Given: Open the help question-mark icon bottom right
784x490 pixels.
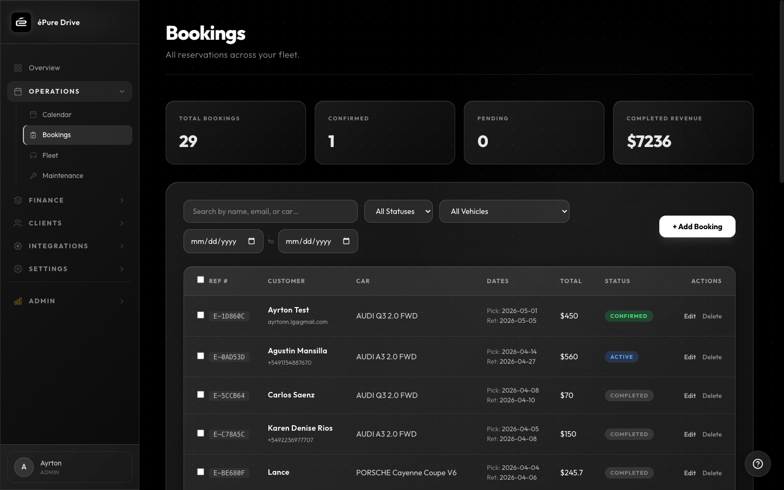Looking at the screenshot, I should pos(758,464).
